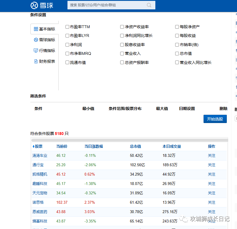
Task: Check the 净资产收益率 filter option
Action: click(122, 27)
